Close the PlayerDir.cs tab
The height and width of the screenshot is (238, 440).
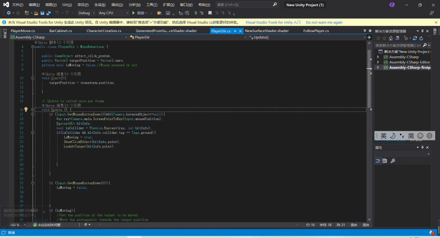[x=241, y=31]
